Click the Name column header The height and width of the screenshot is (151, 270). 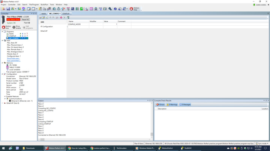point(78,21)
